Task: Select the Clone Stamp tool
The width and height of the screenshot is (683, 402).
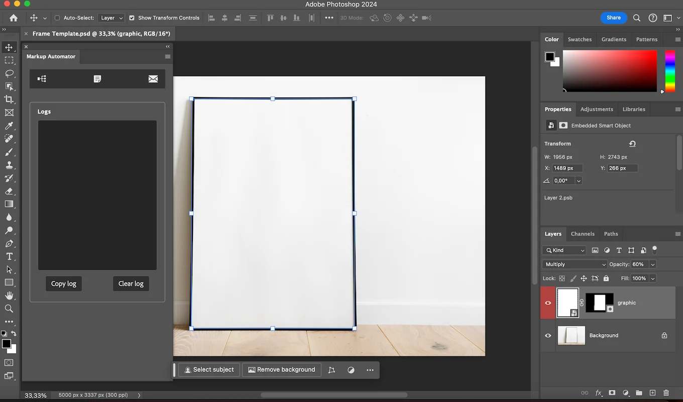Action: (x=9, y=165)
